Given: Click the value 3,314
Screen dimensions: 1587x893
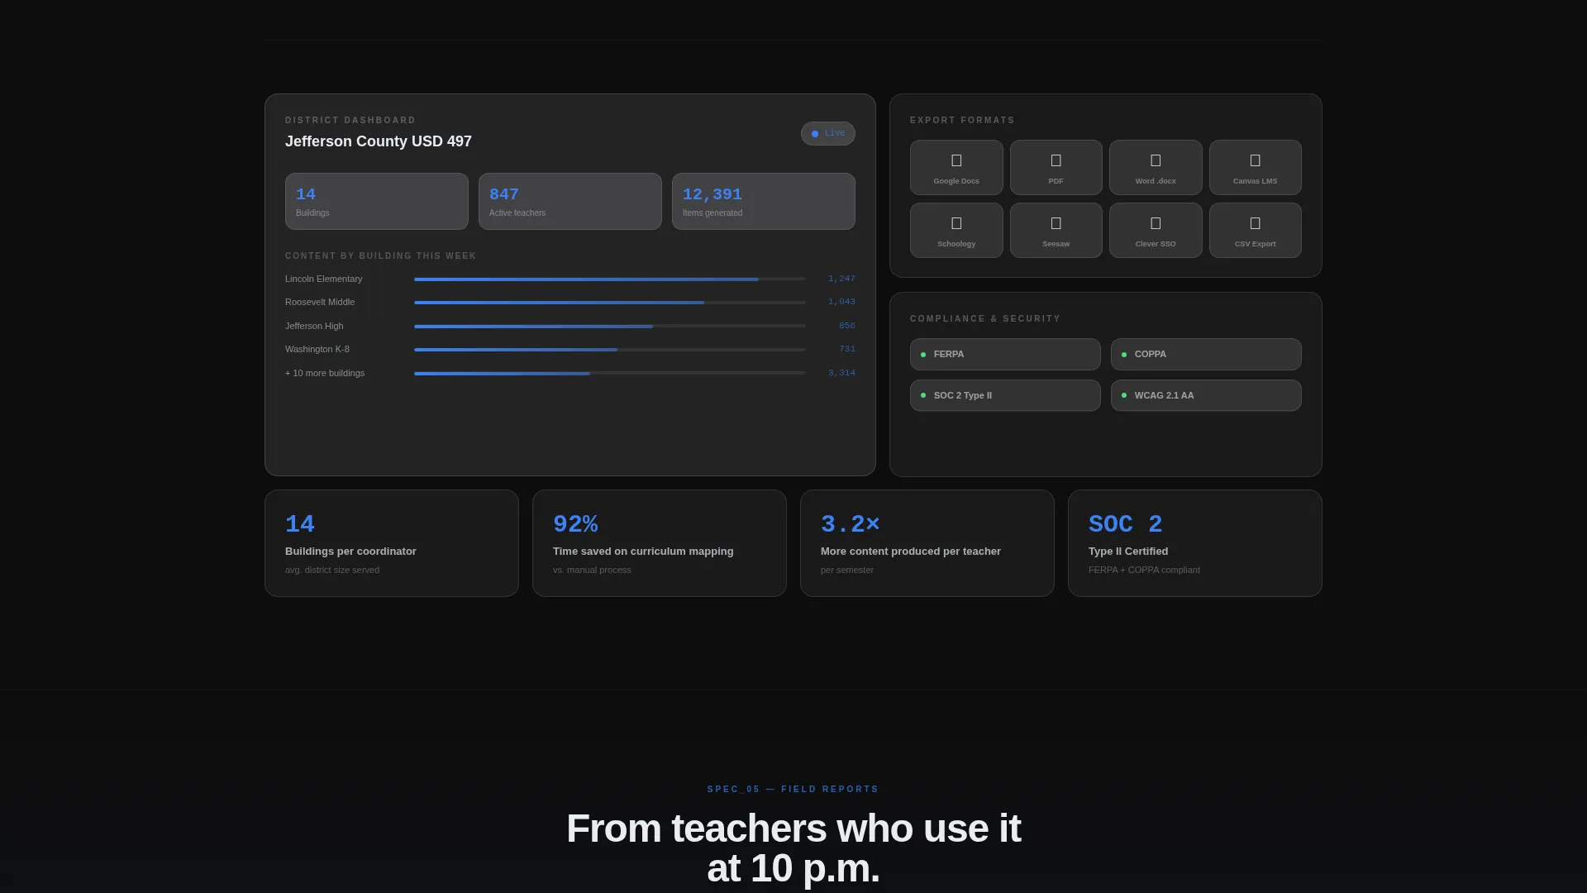Looking at the screenshot, I should 841,373.
